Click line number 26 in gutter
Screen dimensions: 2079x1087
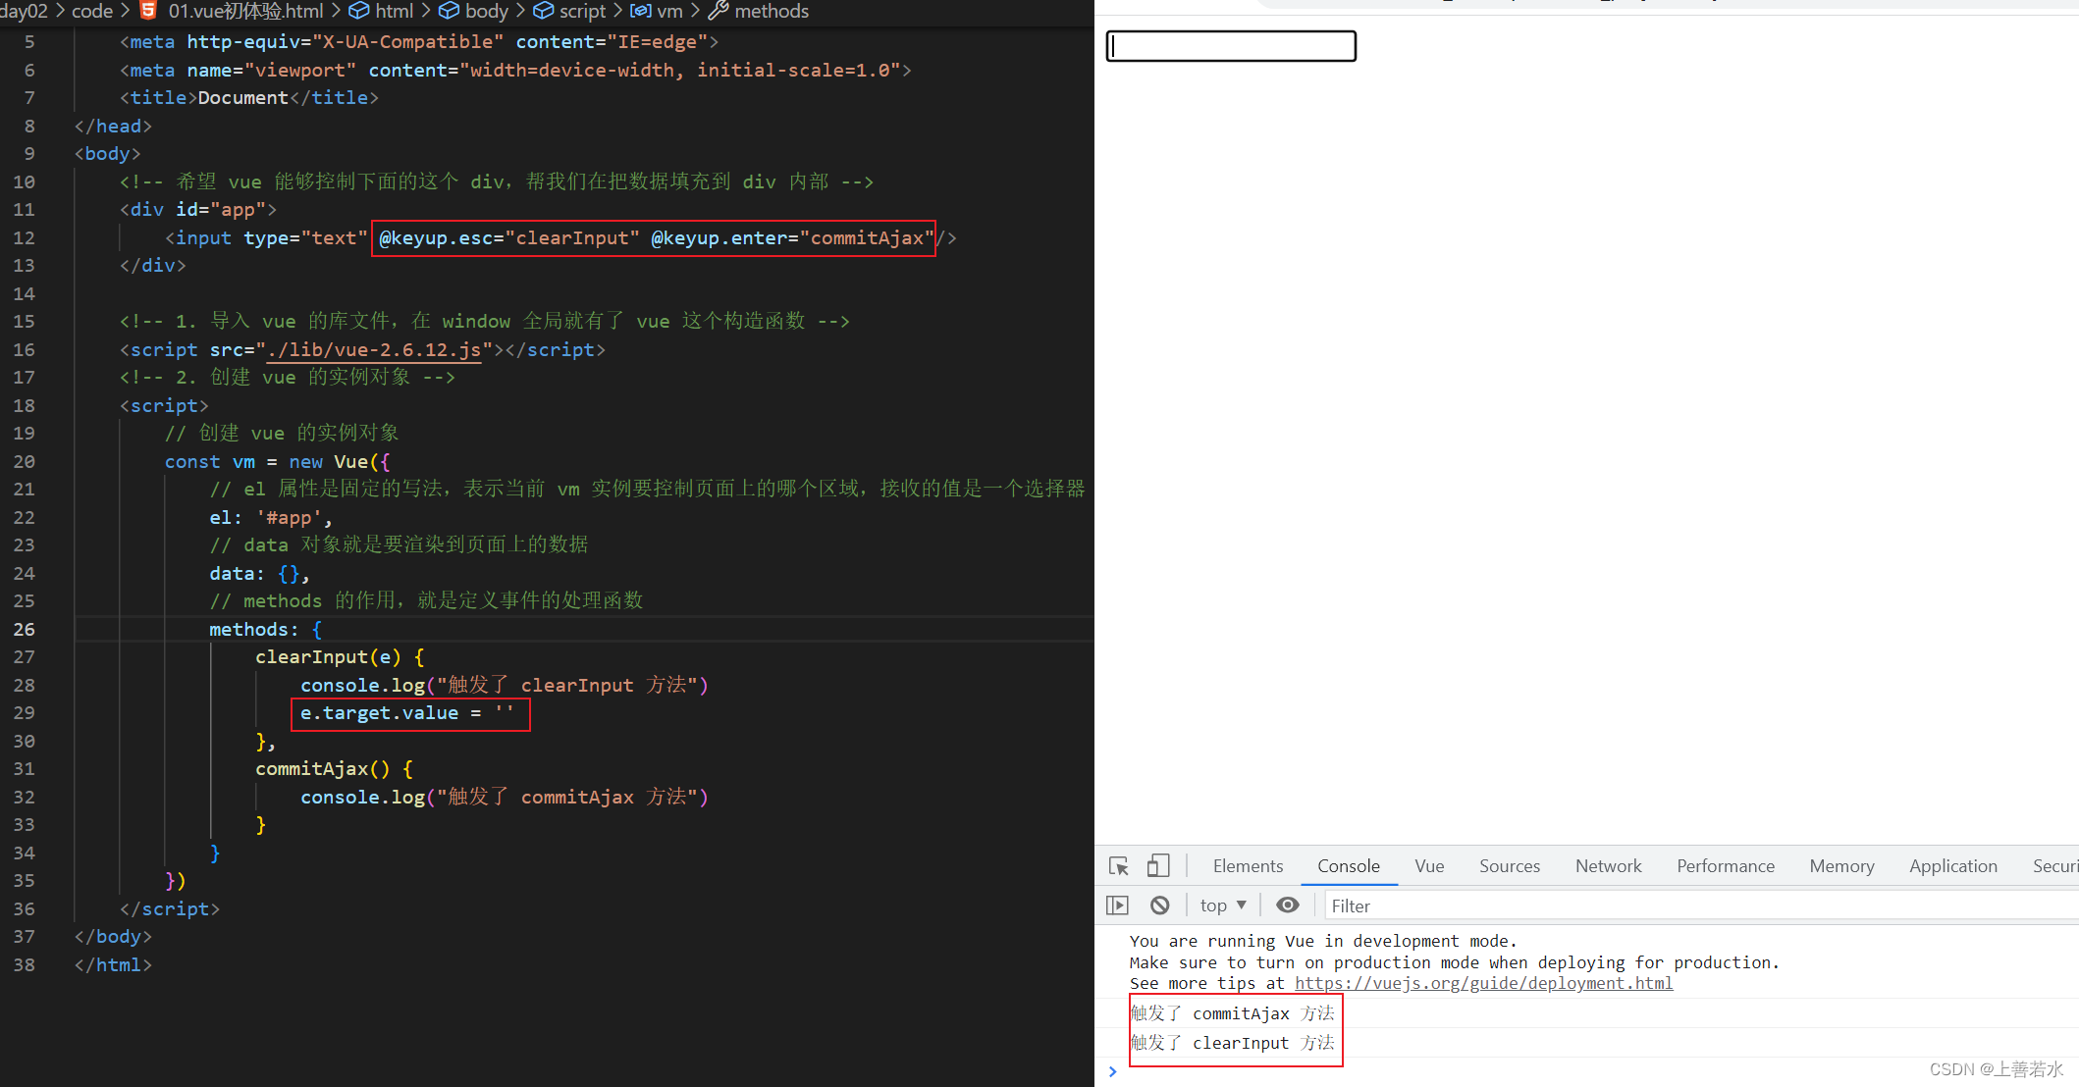[25, 629]
